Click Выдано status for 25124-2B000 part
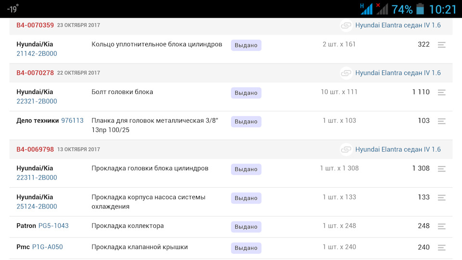This screenshot has width=462, height=260. point(246,198)
